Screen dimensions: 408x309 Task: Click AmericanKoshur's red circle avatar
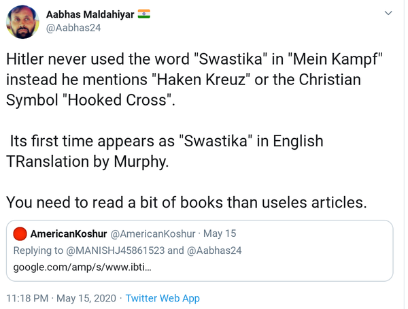tap(20, 234)
